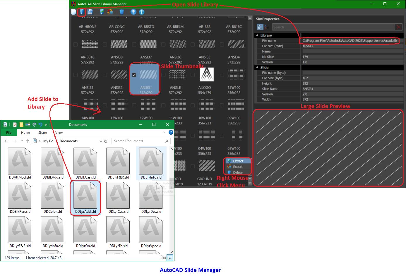Click Undo in Documents quick access toolbar
This screenshot has height=276, width=406.
[41, 125]
